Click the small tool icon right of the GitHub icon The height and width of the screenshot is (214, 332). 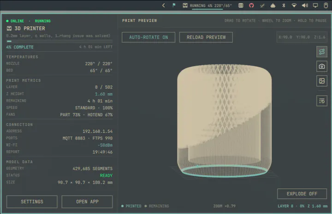point(262,6)
